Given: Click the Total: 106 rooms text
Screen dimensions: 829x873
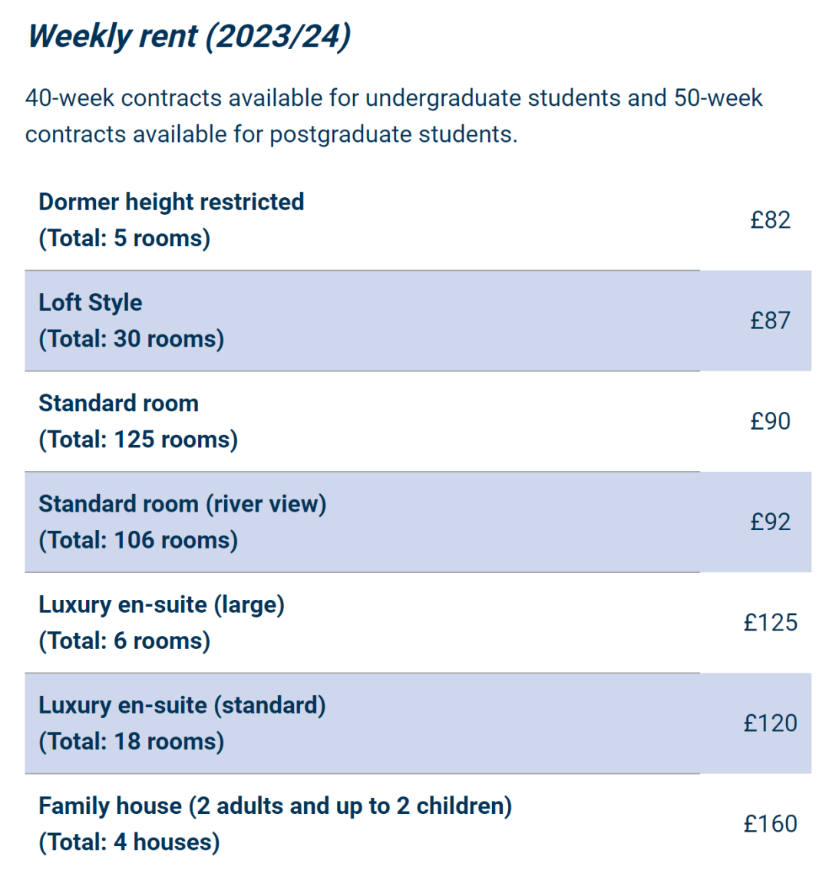Looking at the screenshot, I should 138,540.
